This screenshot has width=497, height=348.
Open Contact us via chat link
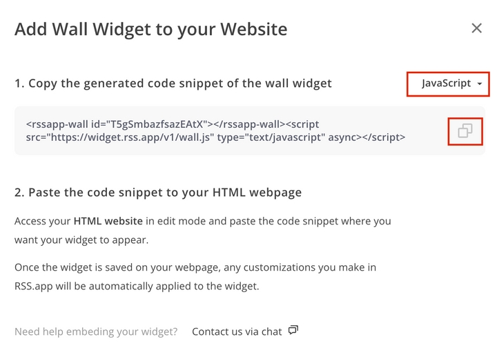pyautogui.click(x=237, y=331)
